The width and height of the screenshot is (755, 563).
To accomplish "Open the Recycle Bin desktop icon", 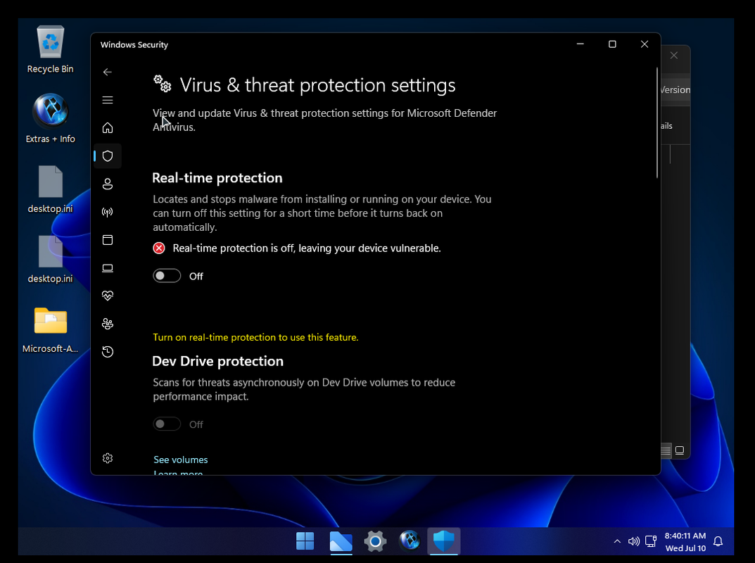I will tap(50, 49).
